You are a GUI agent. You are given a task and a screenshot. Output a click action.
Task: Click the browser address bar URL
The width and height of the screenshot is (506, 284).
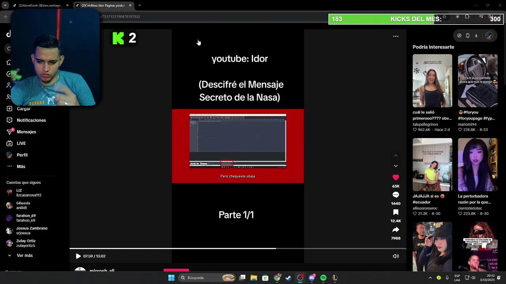pos(121,17)
